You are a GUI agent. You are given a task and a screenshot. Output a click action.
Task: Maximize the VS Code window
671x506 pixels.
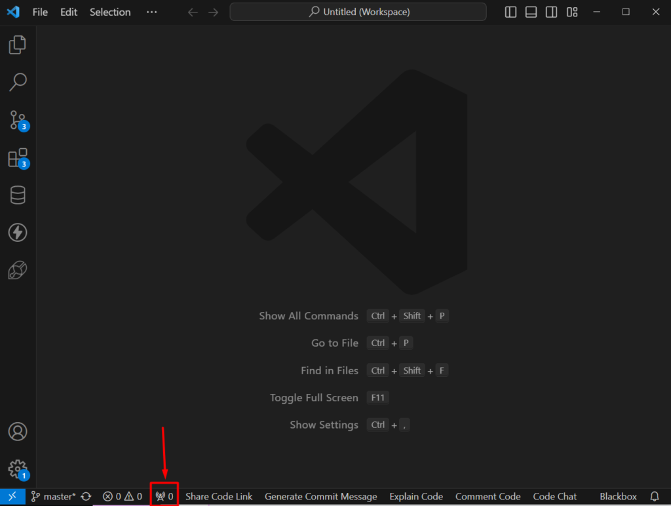(x=626, y=12)
